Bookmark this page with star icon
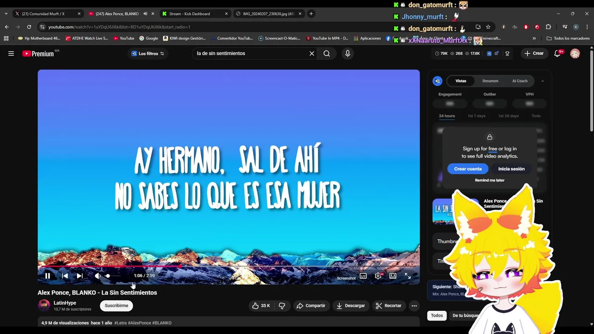The width and height of the screenshot is (594, 334). click(488, 27)
